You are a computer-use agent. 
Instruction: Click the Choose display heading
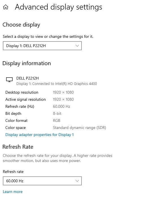21,25
